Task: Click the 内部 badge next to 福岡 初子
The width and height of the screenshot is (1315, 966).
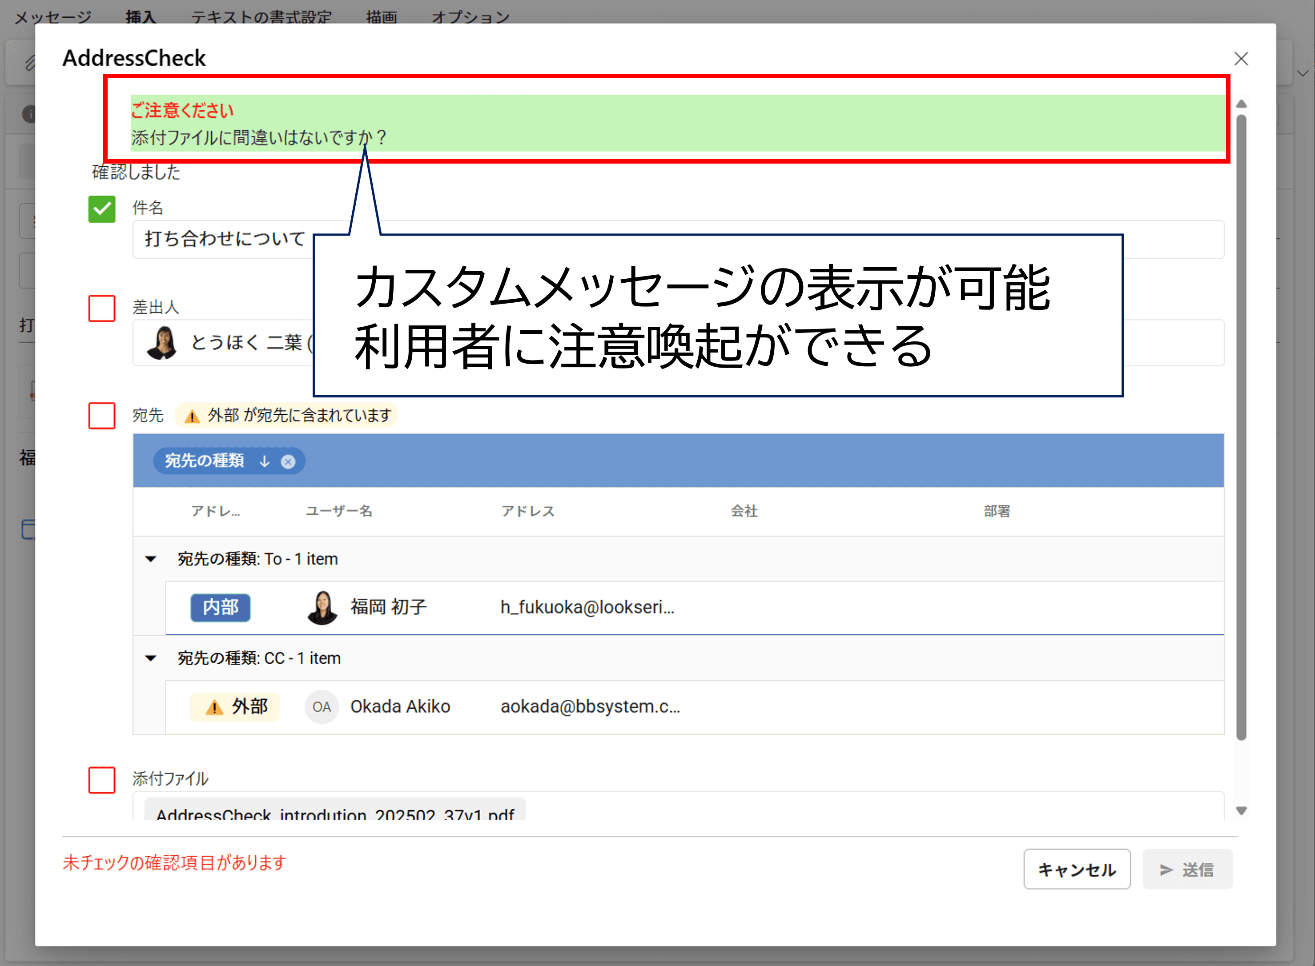Action: click(221, 608)
